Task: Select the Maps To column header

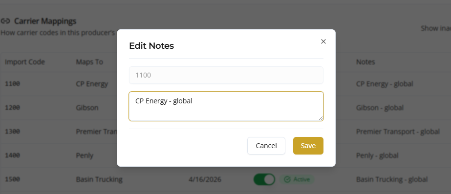Action: (89, 62)
